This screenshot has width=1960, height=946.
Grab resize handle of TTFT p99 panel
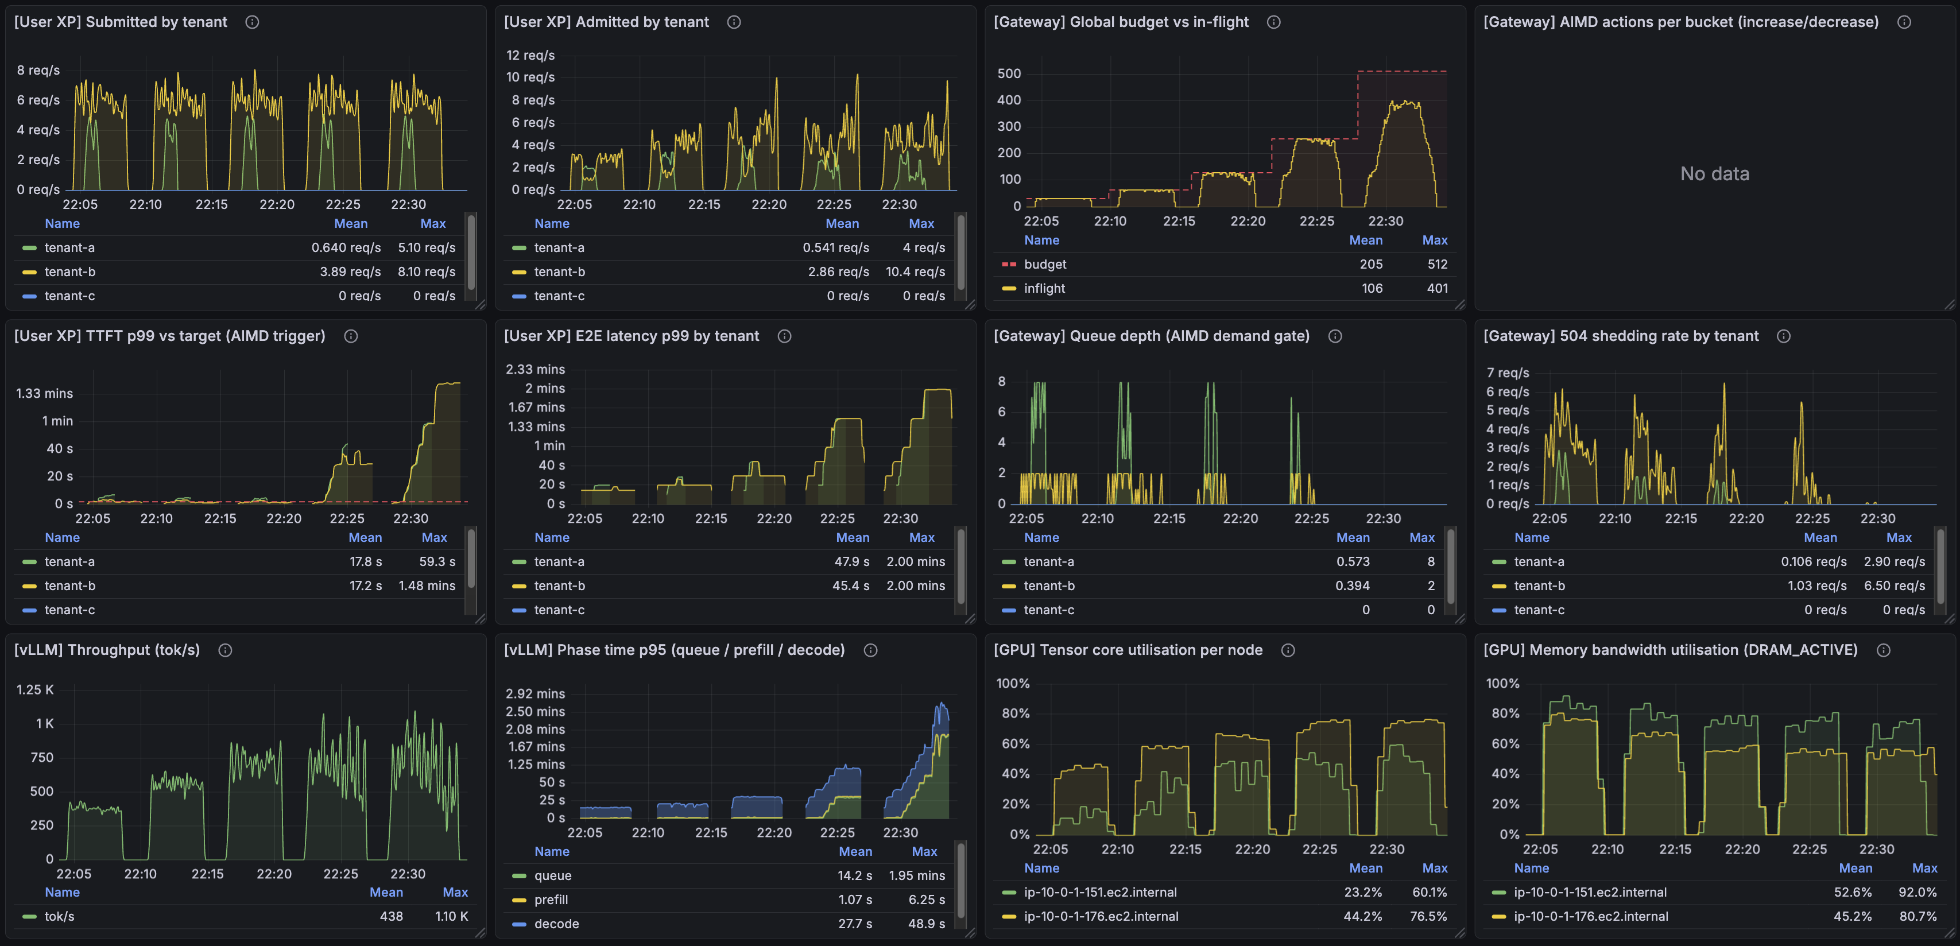pyautogui.click(x=480, y=619)
